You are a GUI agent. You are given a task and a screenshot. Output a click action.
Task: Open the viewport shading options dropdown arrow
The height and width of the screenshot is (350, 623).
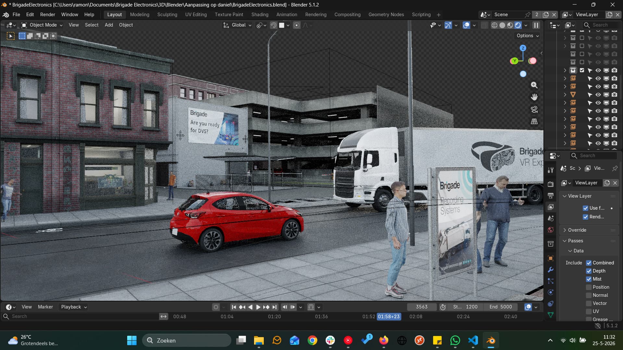[526, 25]
